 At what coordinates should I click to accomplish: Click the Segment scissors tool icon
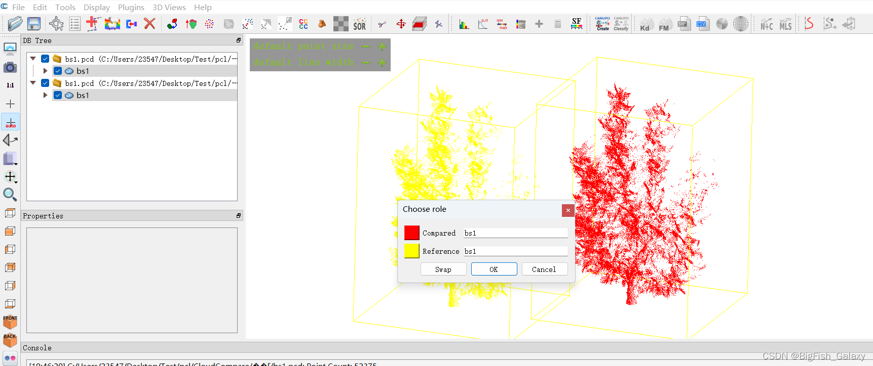click(382, 24)
